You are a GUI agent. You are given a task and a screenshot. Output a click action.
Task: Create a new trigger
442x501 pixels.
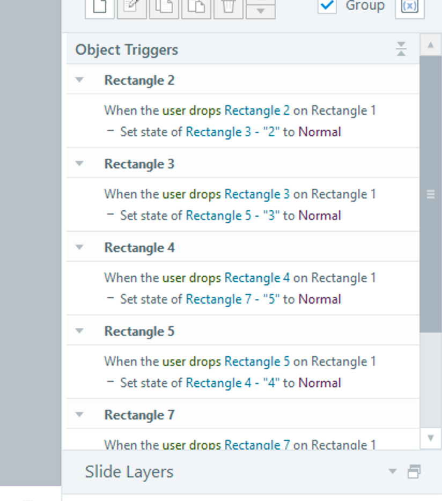pos(100,8)
